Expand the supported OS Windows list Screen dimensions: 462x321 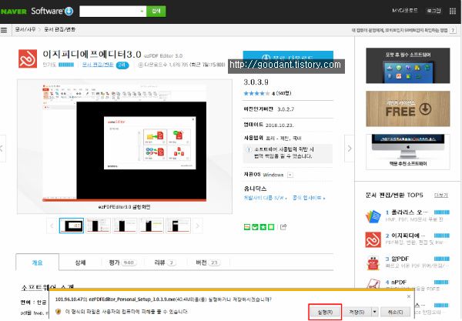(290, 175)
